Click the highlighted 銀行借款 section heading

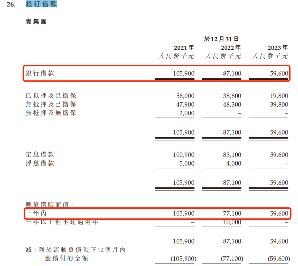click(41, 4)
